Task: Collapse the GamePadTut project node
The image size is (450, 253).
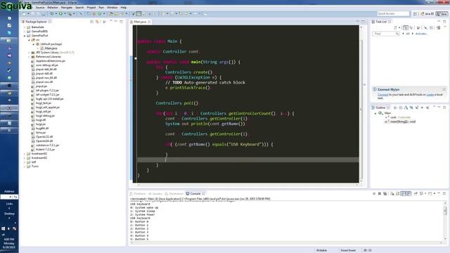Action: pyautogui.click(x=25, y=36)
